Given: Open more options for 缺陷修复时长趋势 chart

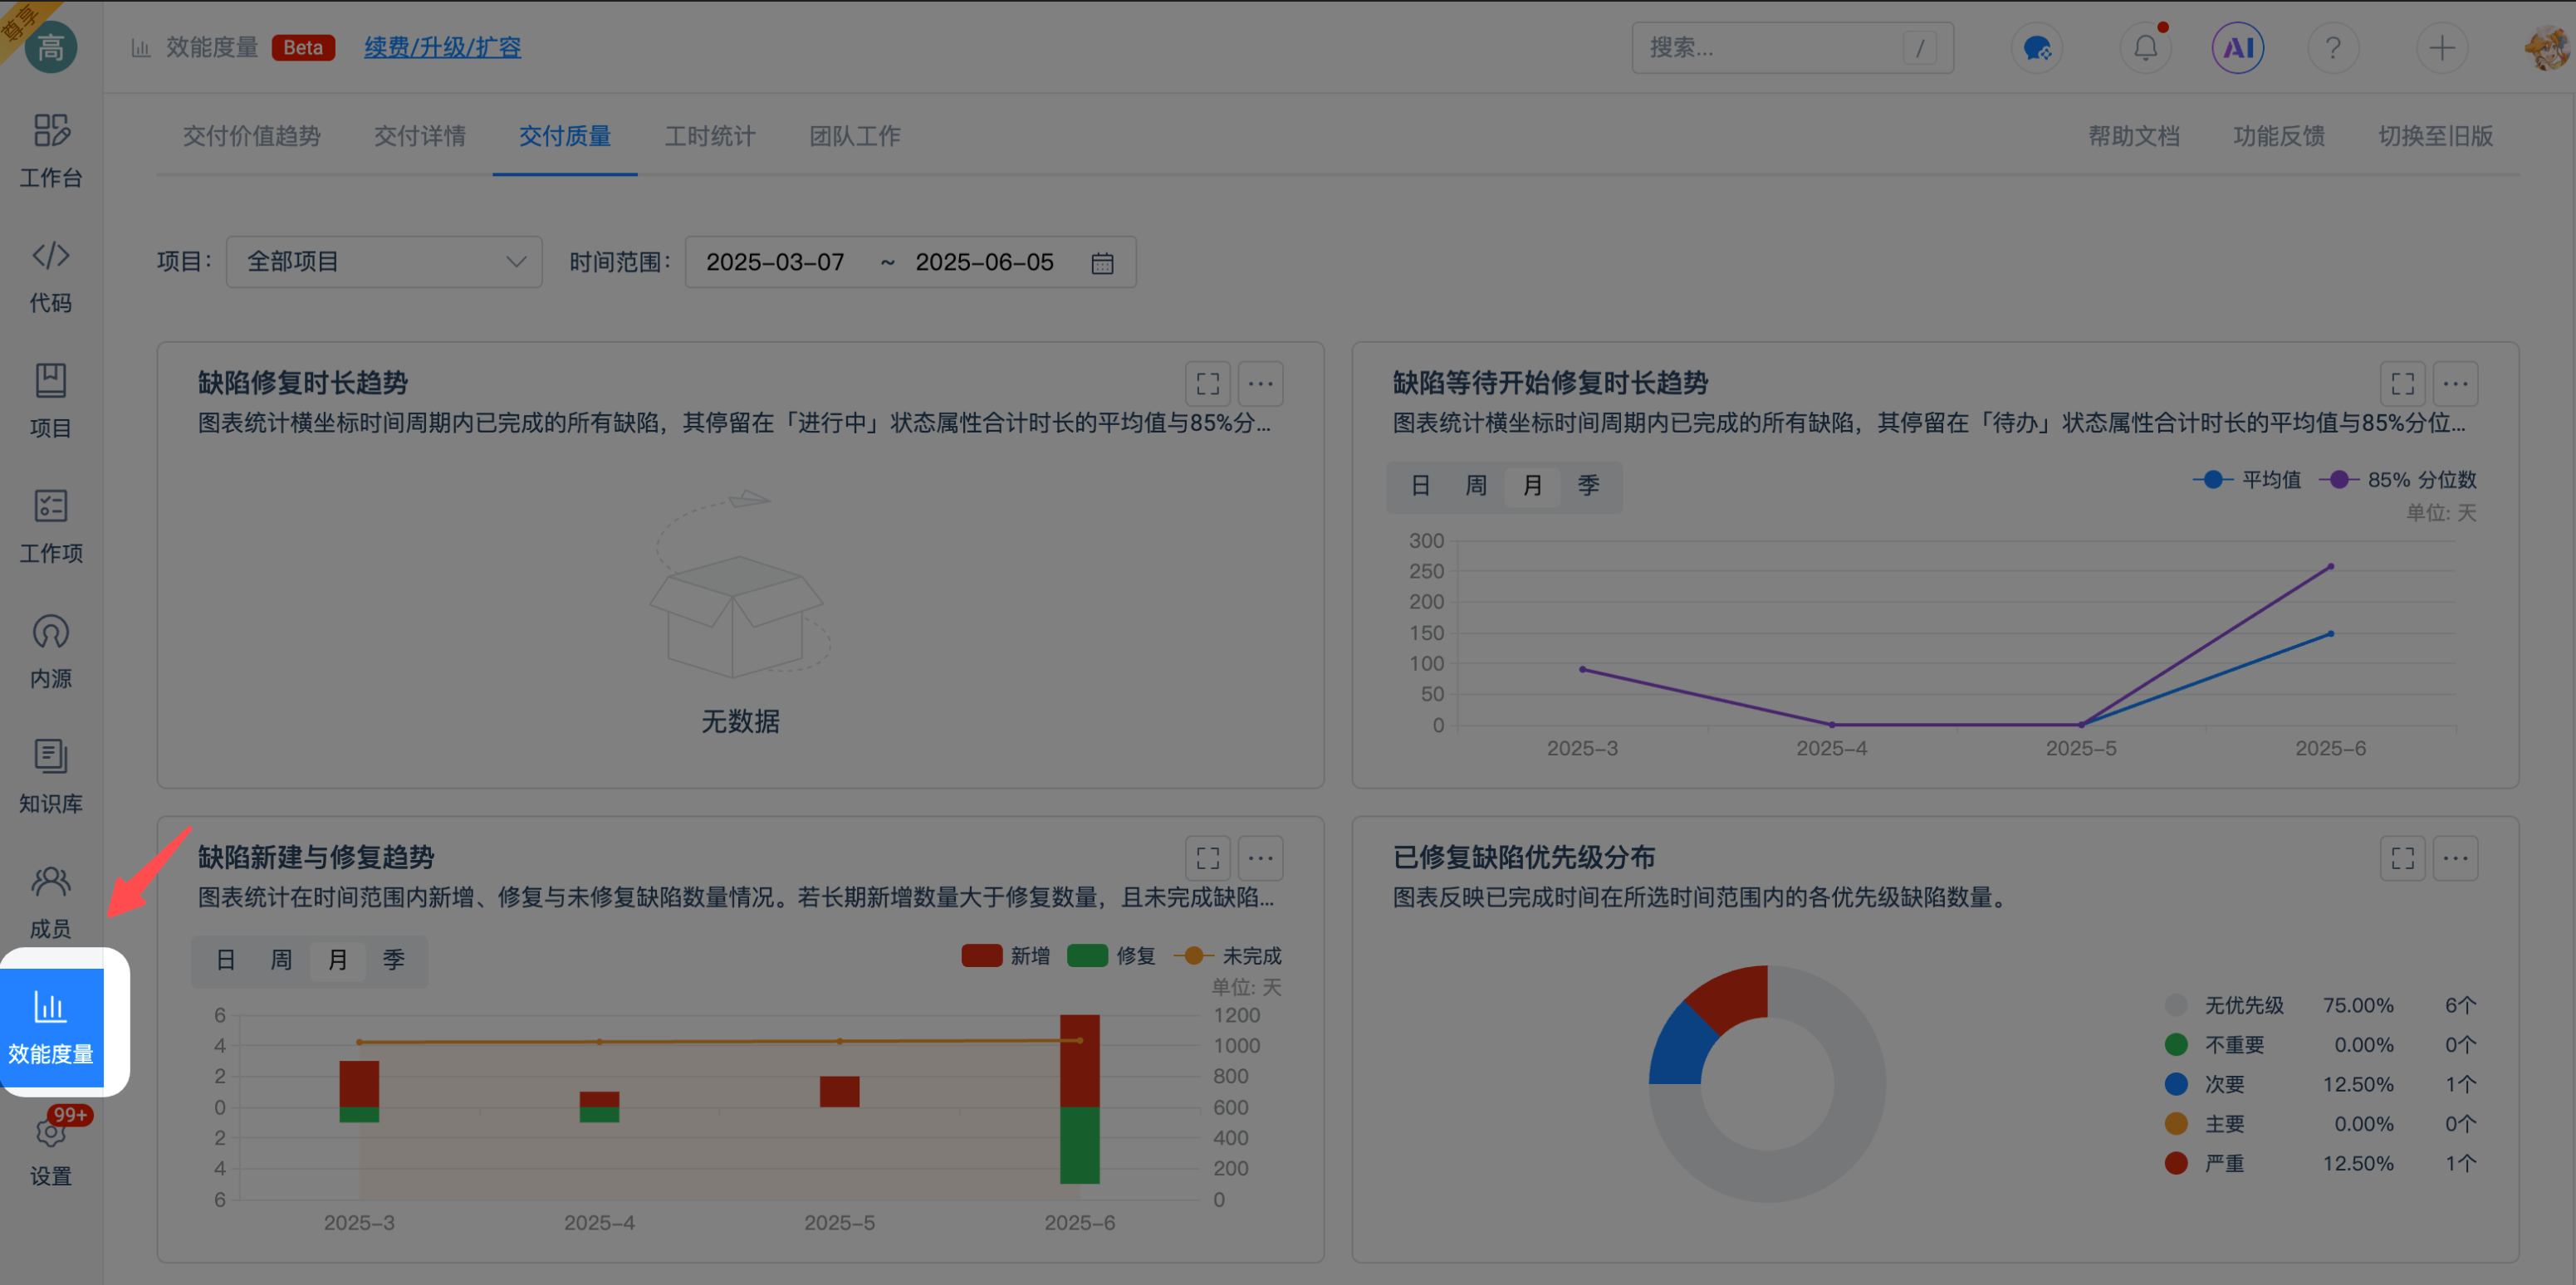Looking at the screenshot, I should click(x=1261, y=384).
